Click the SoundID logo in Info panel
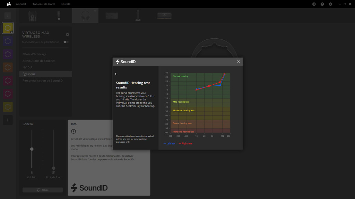This screenshot has height=199, width=355. (89, 188)
